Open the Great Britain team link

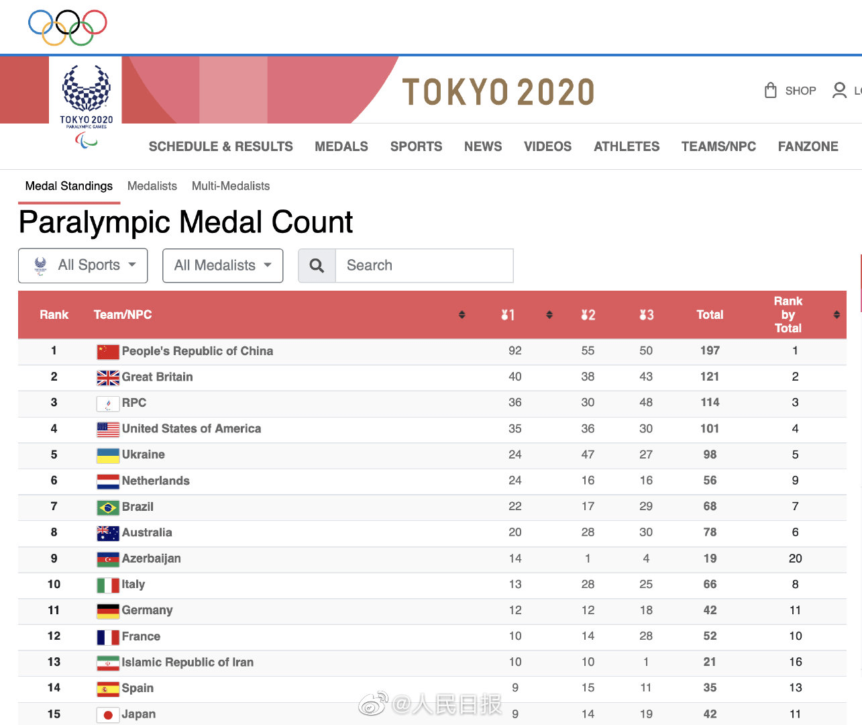[x=157, y=377]
